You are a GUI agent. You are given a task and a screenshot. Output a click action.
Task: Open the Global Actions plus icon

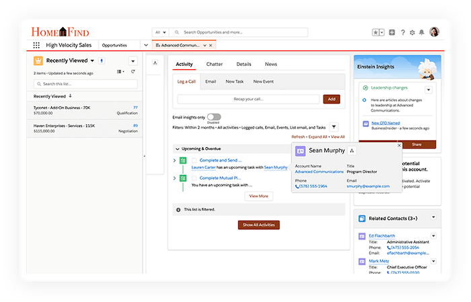(392, 32)
